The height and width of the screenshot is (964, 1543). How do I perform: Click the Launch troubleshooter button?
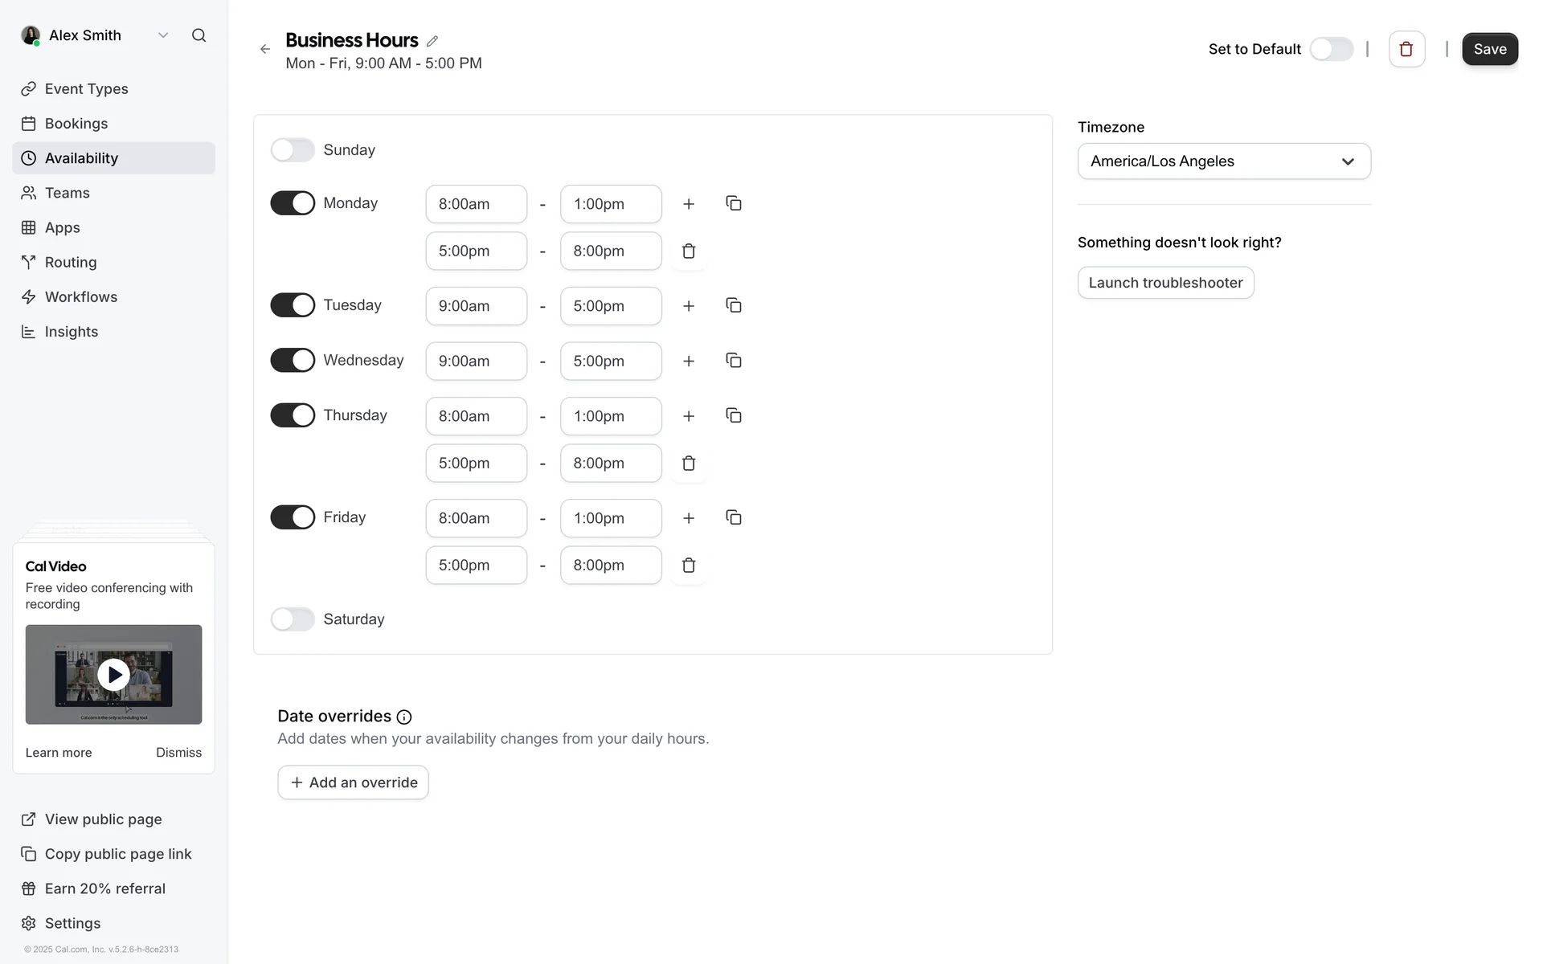coord(1165,283)
